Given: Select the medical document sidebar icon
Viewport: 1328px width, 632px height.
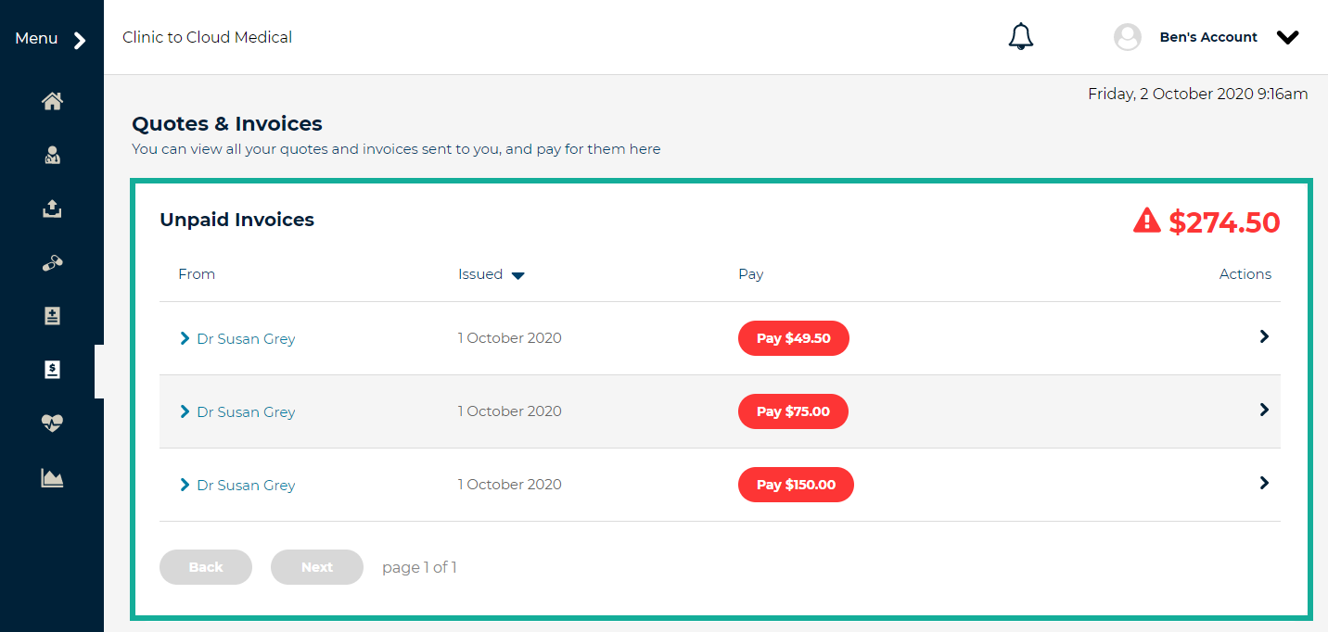Looking at the screenshot, I should click(52, 317).
